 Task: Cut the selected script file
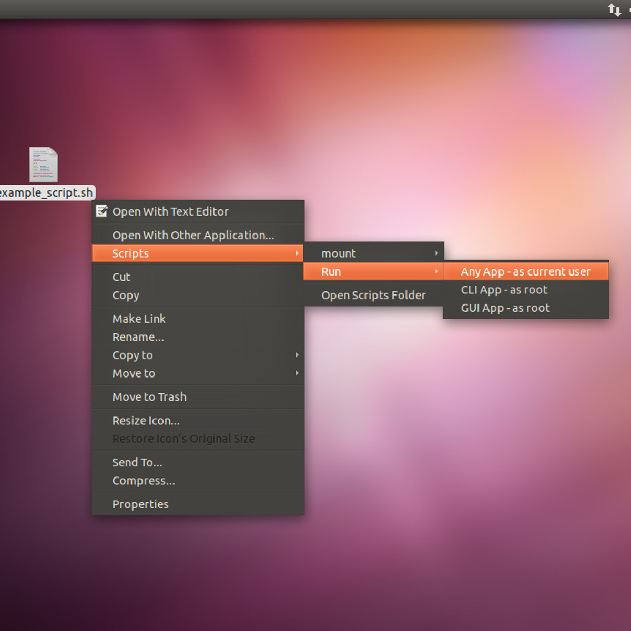(121, 277)
